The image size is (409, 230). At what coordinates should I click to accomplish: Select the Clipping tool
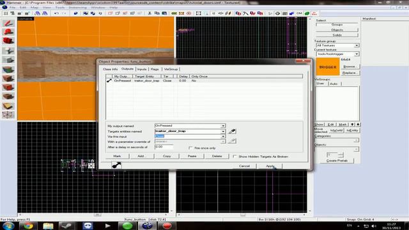tap(8, 105)
